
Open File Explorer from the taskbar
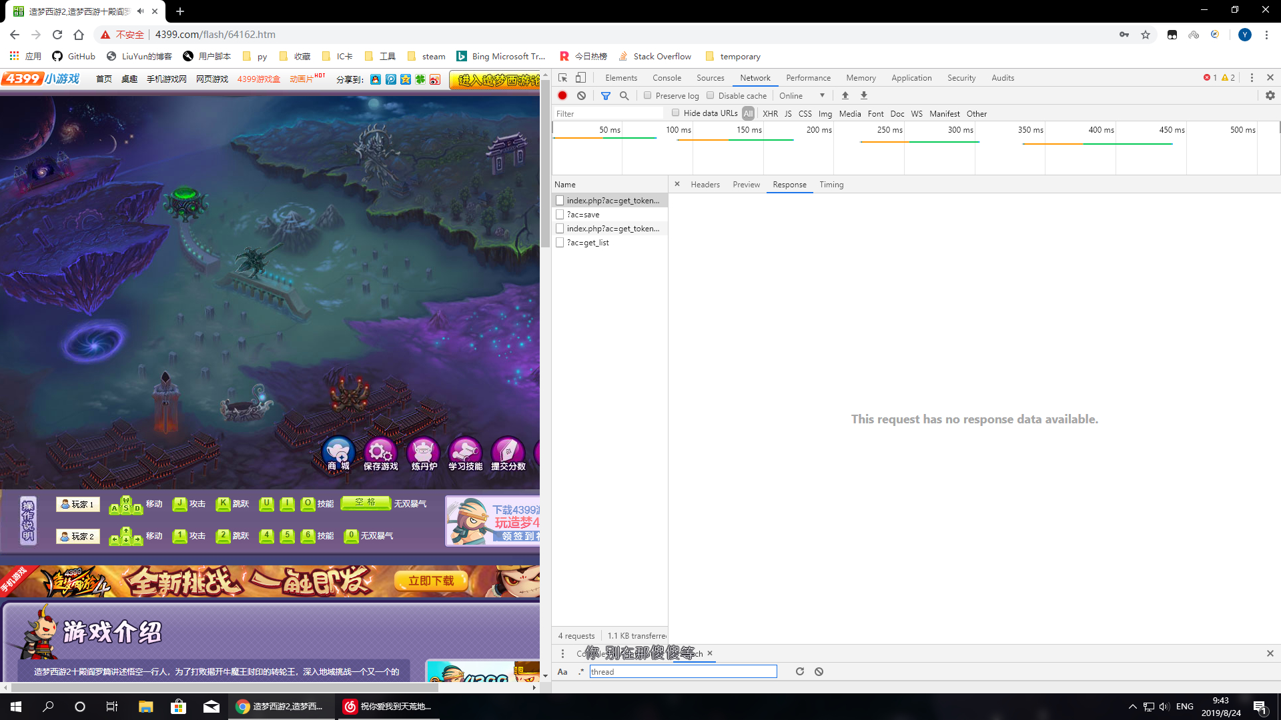[145, 707]
